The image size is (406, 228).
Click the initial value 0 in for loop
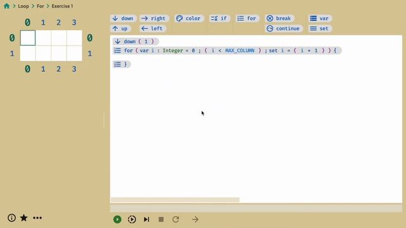(193, 51)
